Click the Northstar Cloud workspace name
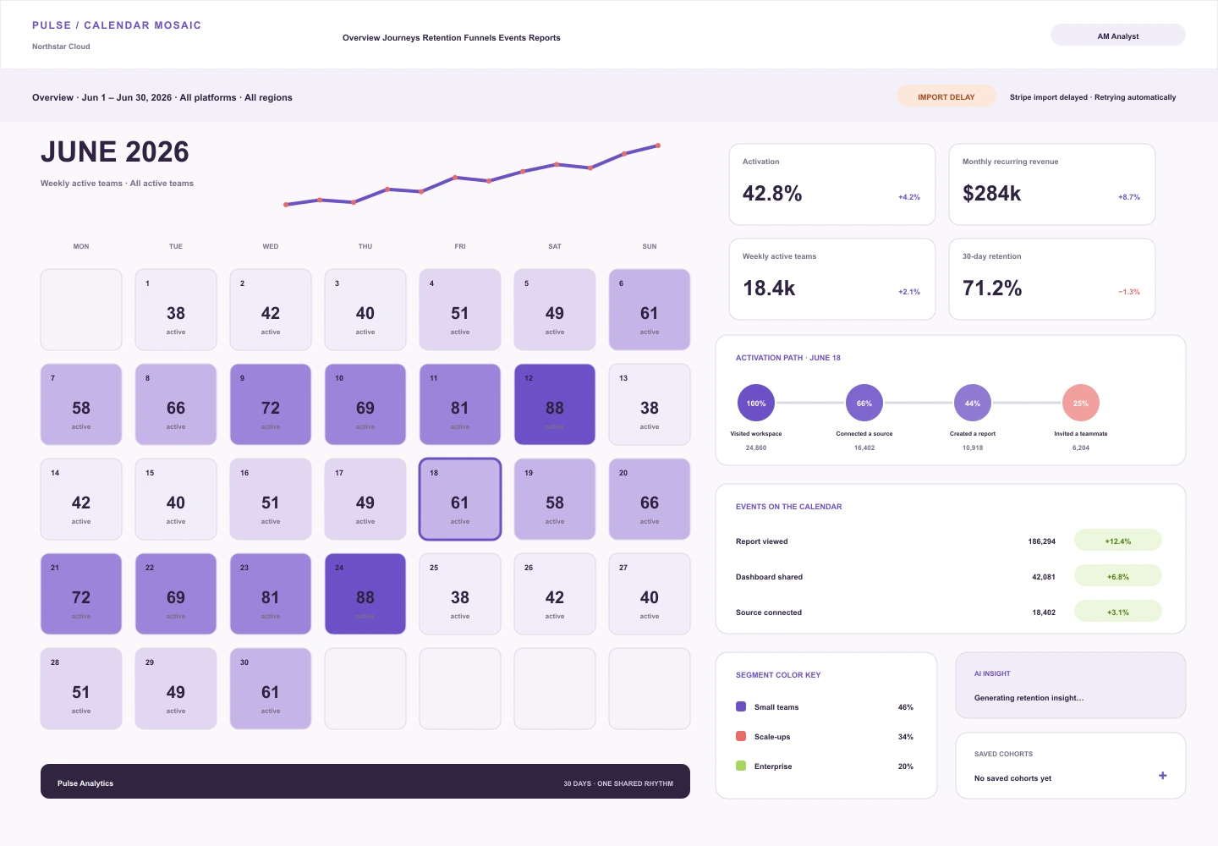Image resolution: width=1218 pixels, height=846 pixels. [x=61, y=47]
